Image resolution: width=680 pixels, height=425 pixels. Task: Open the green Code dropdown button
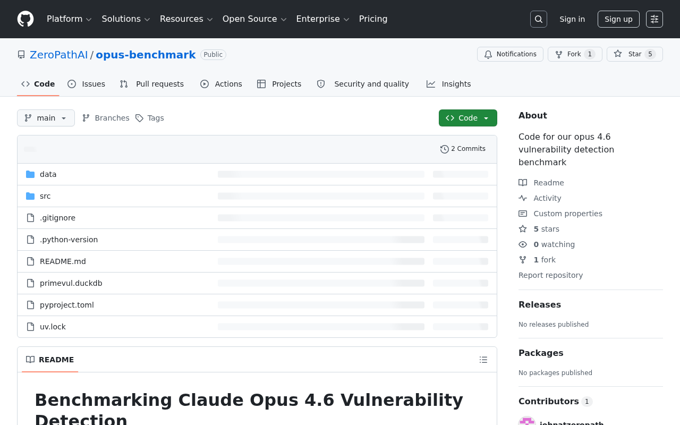[x=468, y=118]
